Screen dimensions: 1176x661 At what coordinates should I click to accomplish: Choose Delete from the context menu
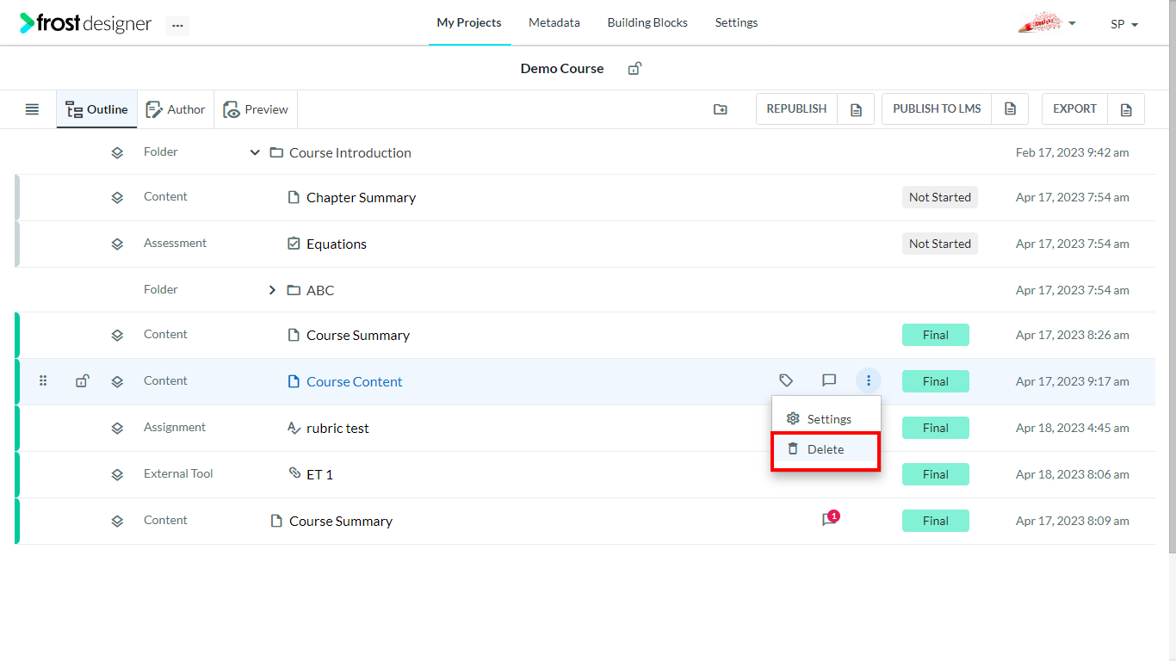pos(826,449)
